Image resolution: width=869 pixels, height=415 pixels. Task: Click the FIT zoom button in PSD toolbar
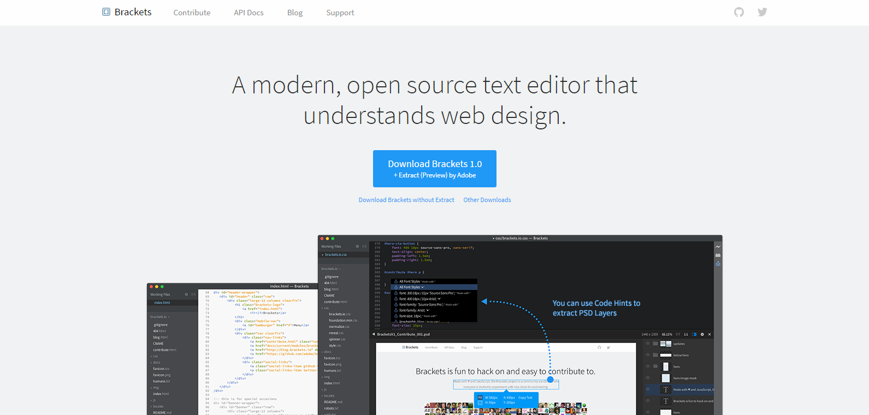(x=678, y=334)
